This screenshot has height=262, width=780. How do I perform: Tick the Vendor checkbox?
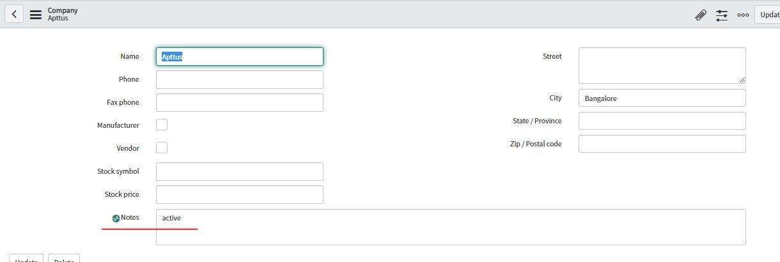(162, 148)
